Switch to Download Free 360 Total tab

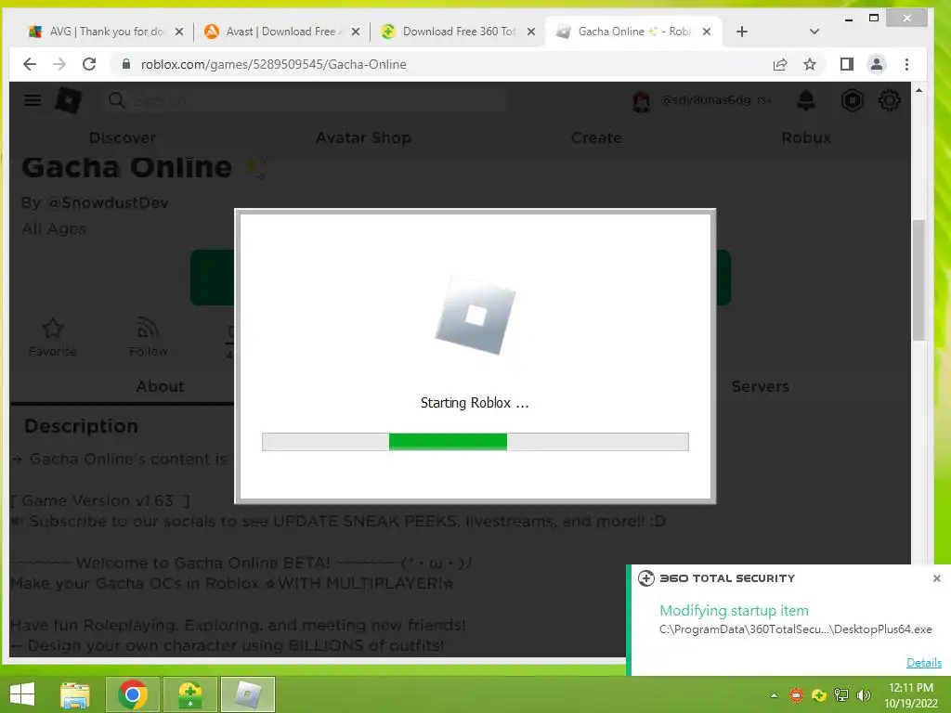coord(458,32)
